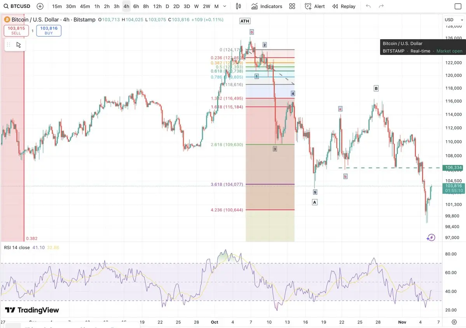
Task: Choose the 8h interval
Action: [146, 6]
